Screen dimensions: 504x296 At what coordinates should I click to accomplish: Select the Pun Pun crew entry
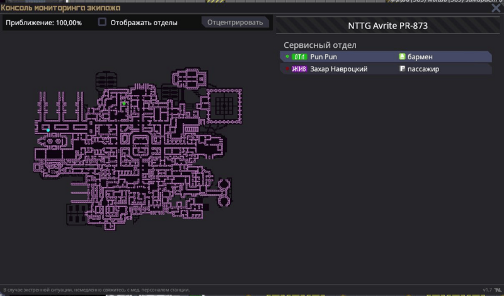(x=324, y=57)
